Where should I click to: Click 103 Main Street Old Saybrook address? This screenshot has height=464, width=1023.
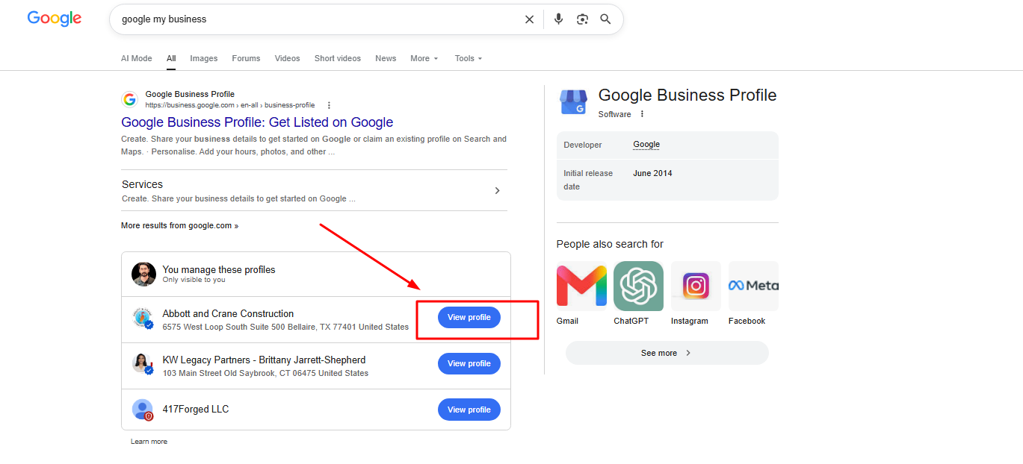[265, 374]
